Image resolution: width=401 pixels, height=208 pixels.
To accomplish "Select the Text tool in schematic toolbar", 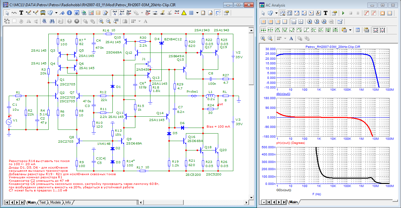I will (21, 13).
